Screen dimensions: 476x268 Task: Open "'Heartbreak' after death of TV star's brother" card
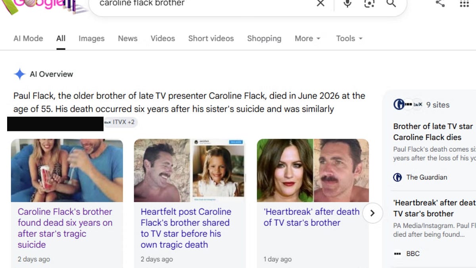tap(311, 217)
